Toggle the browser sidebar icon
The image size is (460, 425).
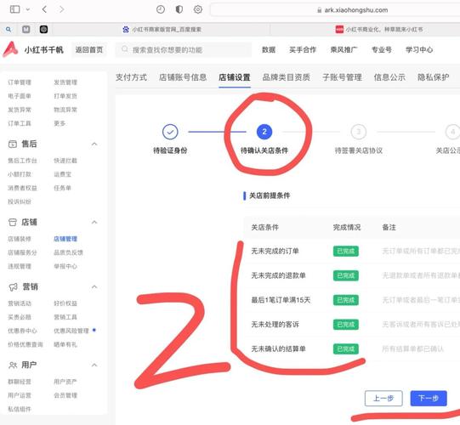pos(14,9)
